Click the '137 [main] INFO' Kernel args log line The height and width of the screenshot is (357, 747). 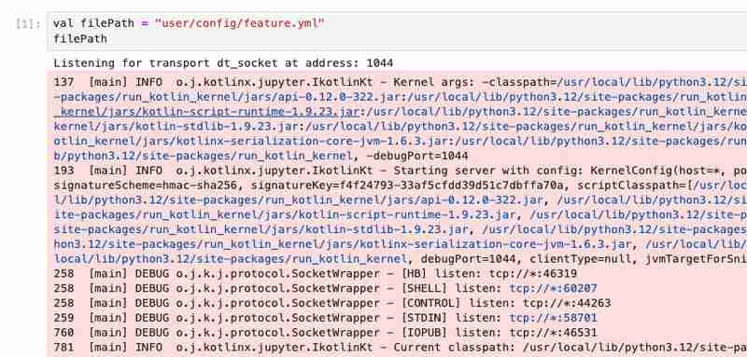coord(401,82)
